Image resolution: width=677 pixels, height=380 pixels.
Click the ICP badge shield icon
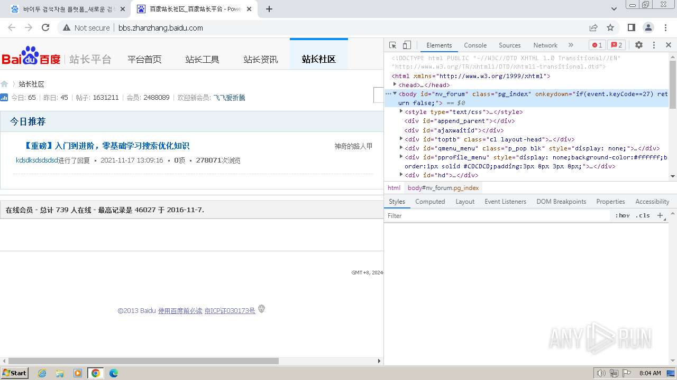pyautogui.click(x=261, y=309)
